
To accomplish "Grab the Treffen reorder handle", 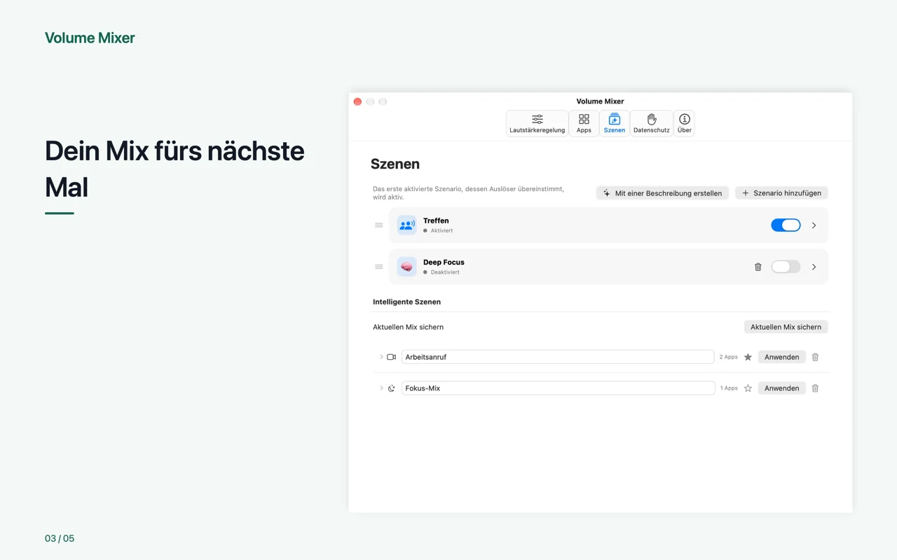I will click(x=378, y=225).
